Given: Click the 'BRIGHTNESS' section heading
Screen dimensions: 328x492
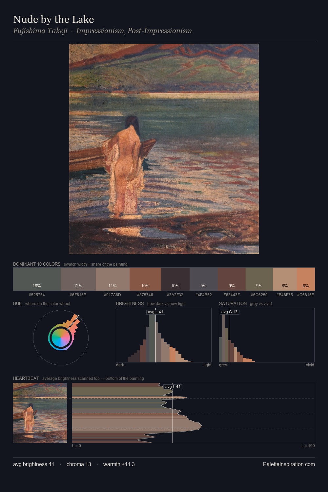Looking at the screenshot, I should click(130, 303).
